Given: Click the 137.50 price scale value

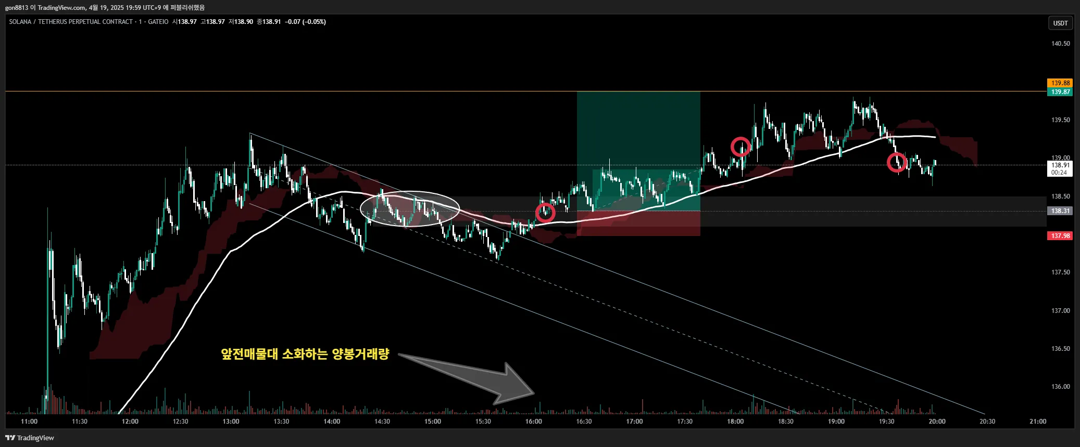Looking at the screenshot, I should tap(1060, 272).
